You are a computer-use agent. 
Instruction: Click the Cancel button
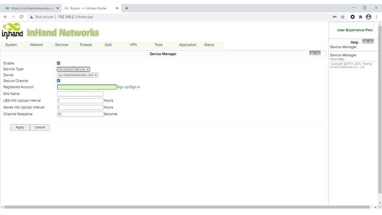[40, 127]
